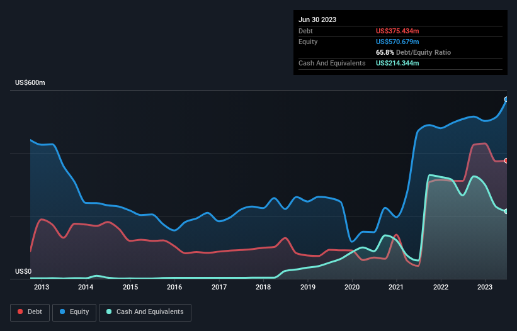Select the 2016 x-axis label

click(x=174, y=287)
